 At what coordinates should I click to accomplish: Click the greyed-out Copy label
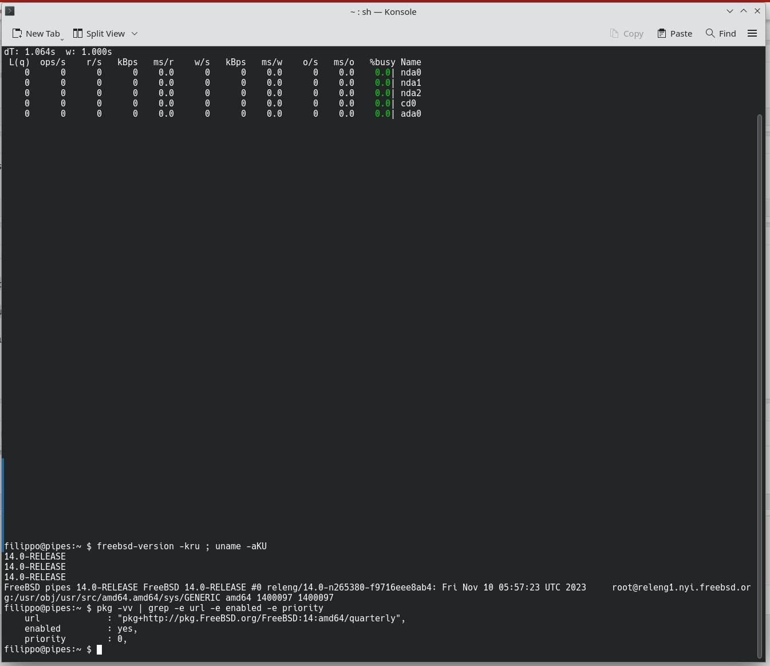[633, 34]
